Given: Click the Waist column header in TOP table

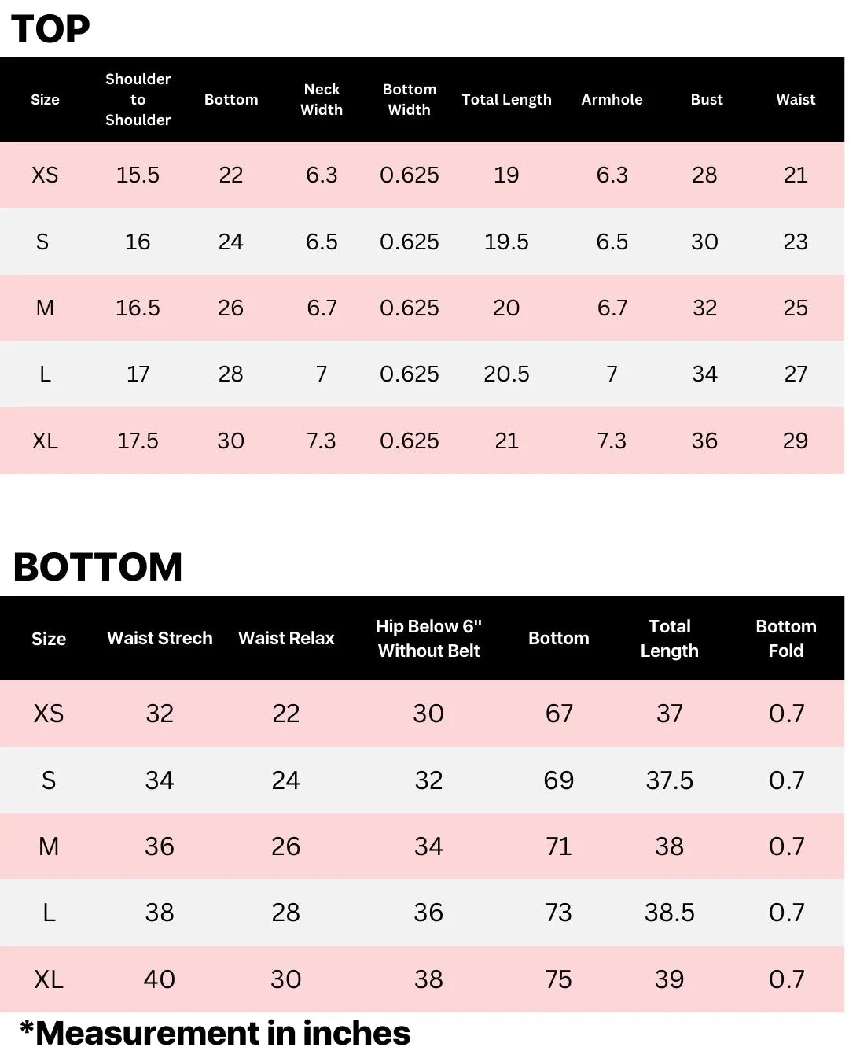Looking at the screenshot, I should (796, 99).
